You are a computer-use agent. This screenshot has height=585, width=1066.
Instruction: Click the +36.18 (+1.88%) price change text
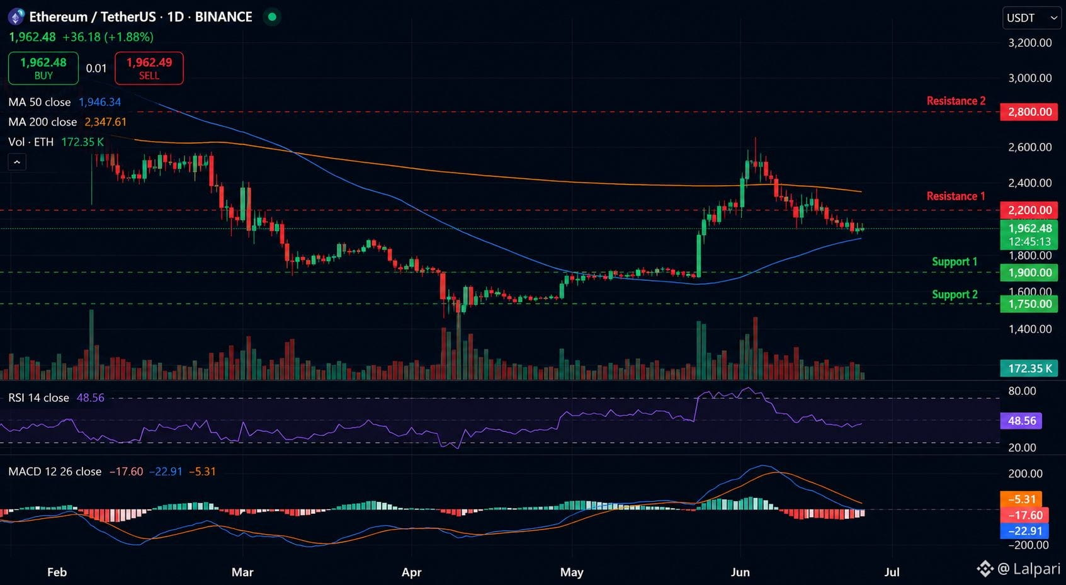[x=108, y=37]
